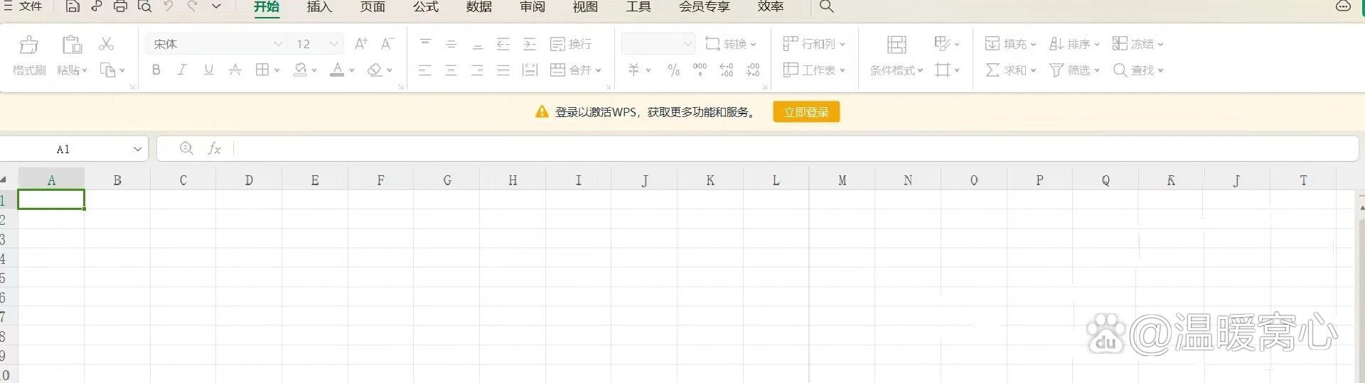The height and width of the screenshot is (383, 1365).
Task: Click the Decrease Indent icon
Action: [x=503, y=44]
